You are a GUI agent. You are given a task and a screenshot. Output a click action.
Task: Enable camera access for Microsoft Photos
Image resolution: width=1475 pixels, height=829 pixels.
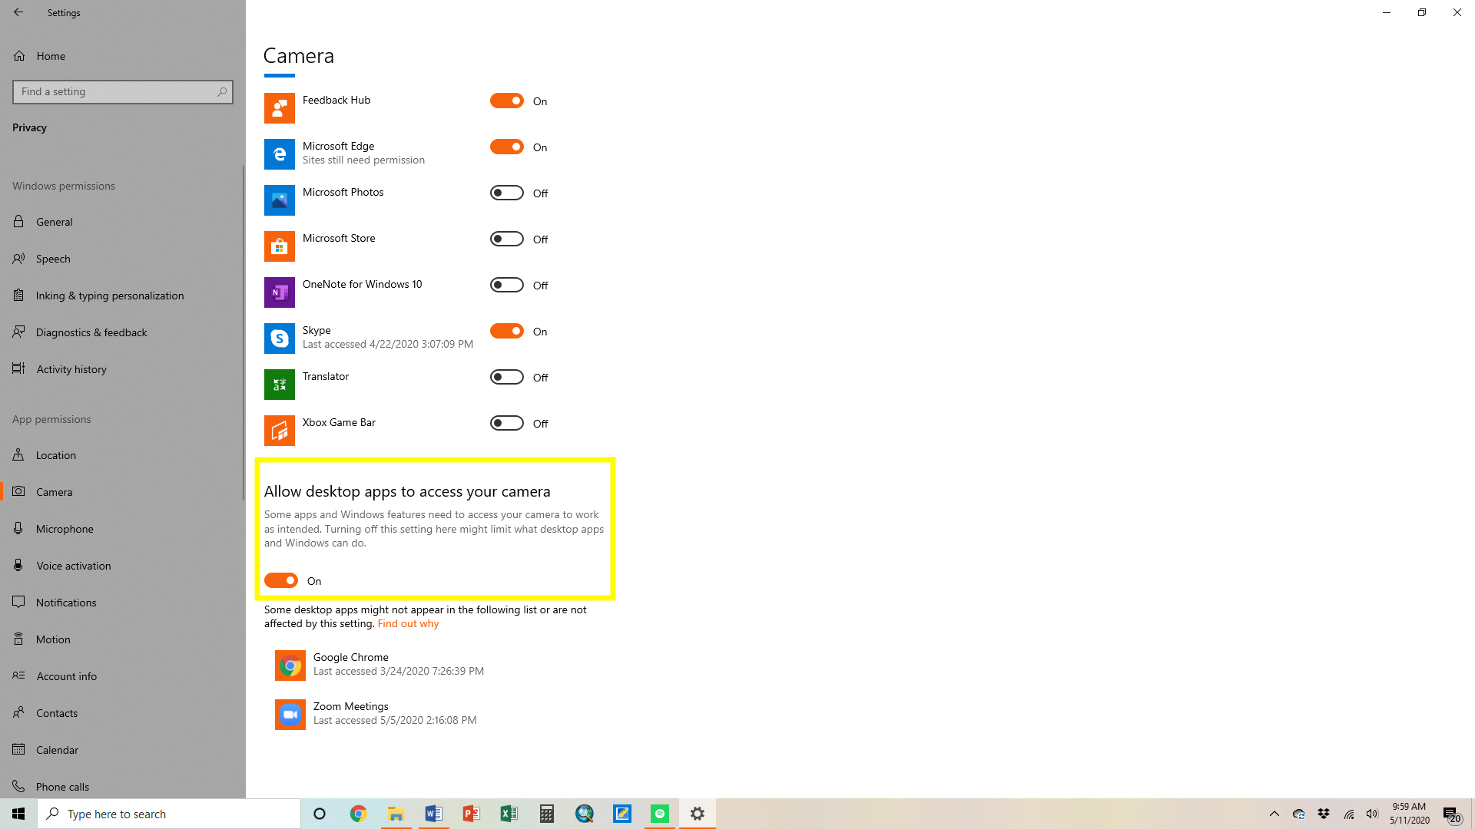pyautogui.click(x=507, y=193)
